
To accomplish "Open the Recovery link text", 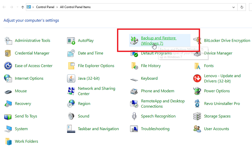I will point(23,104).
